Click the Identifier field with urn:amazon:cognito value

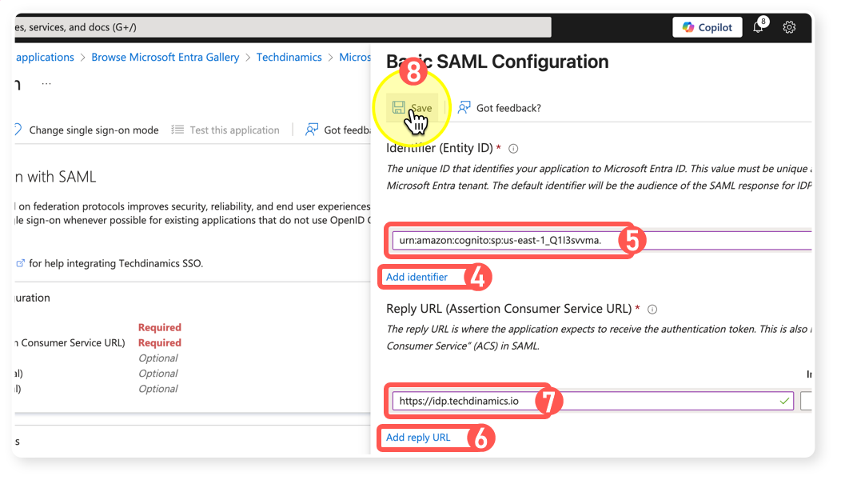601,240
